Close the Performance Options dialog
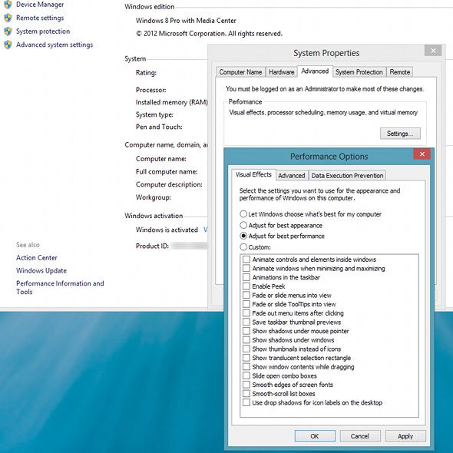This screenshot has width=453, height=453. [x=422, y=154]
